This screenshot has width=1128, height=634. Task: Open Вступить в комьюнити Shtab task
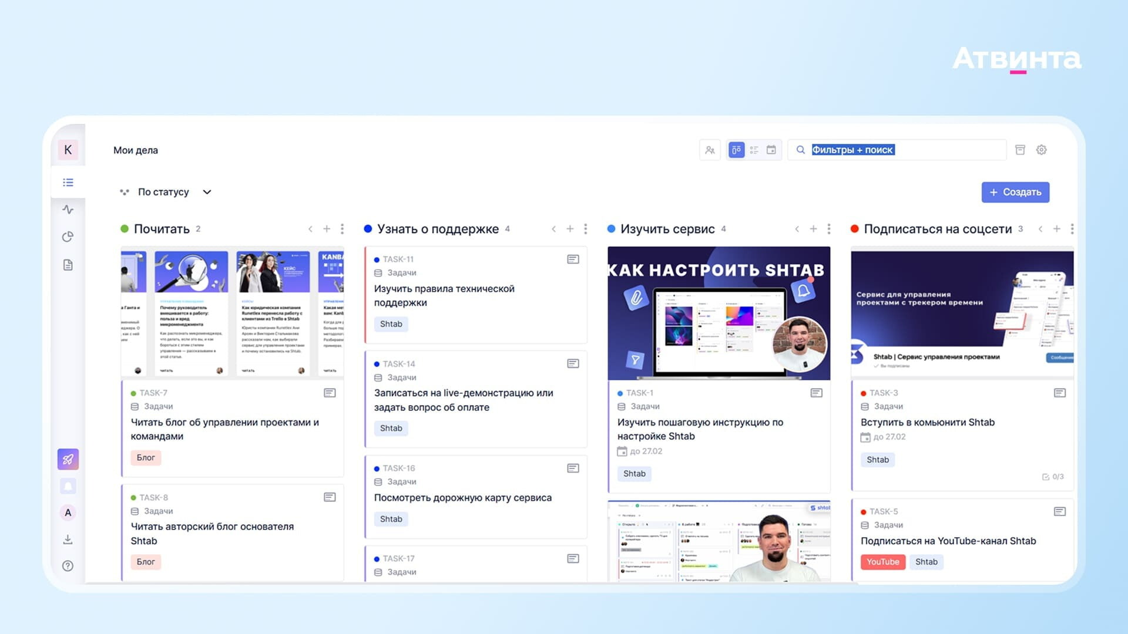click(928, 423)
